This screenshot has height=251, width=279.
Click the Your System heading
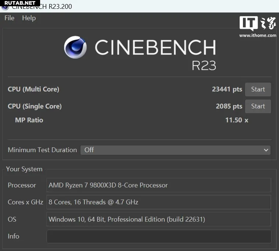click(x=24, y=169)
